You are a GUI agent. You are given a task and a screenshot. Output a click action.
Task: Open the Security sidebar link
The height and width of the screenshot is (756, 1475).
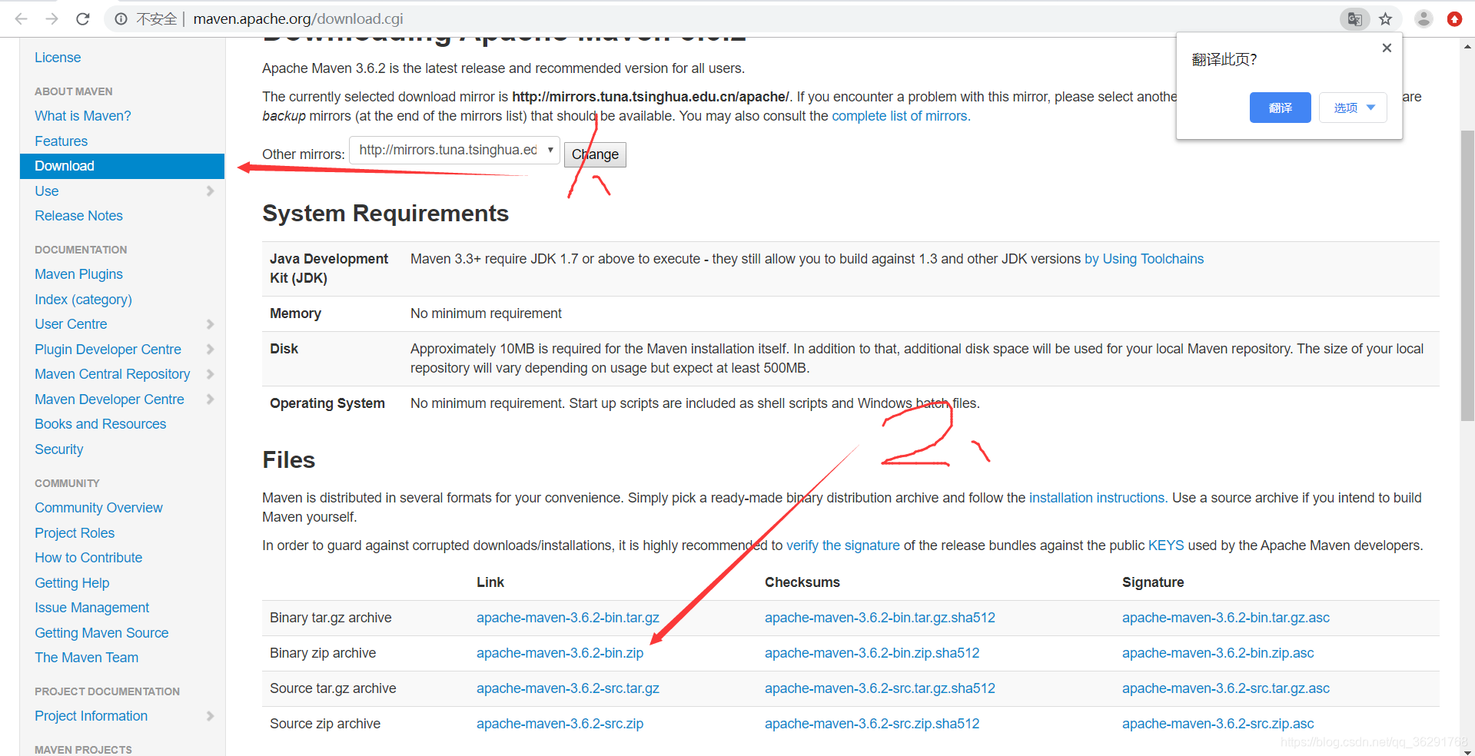point(59,449)
